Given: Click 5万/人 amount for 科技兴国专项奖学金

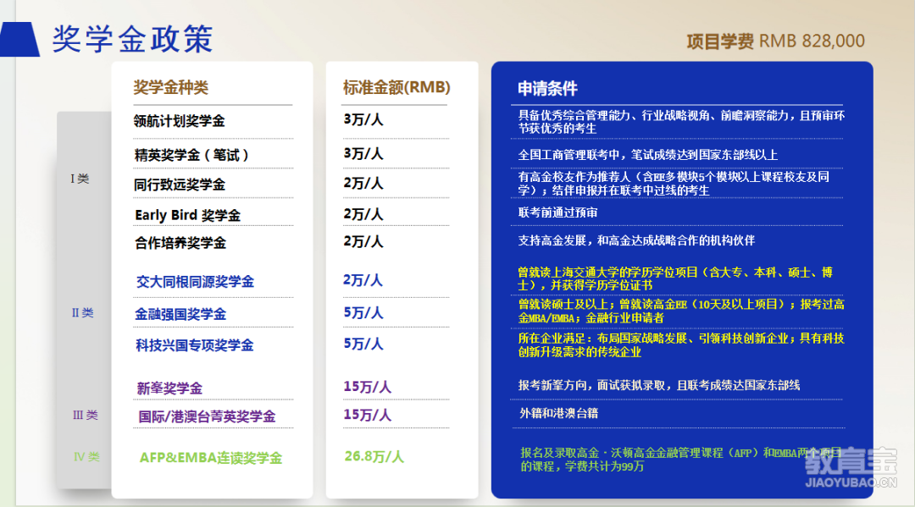Looking at the screenshot, I should 363,344.
